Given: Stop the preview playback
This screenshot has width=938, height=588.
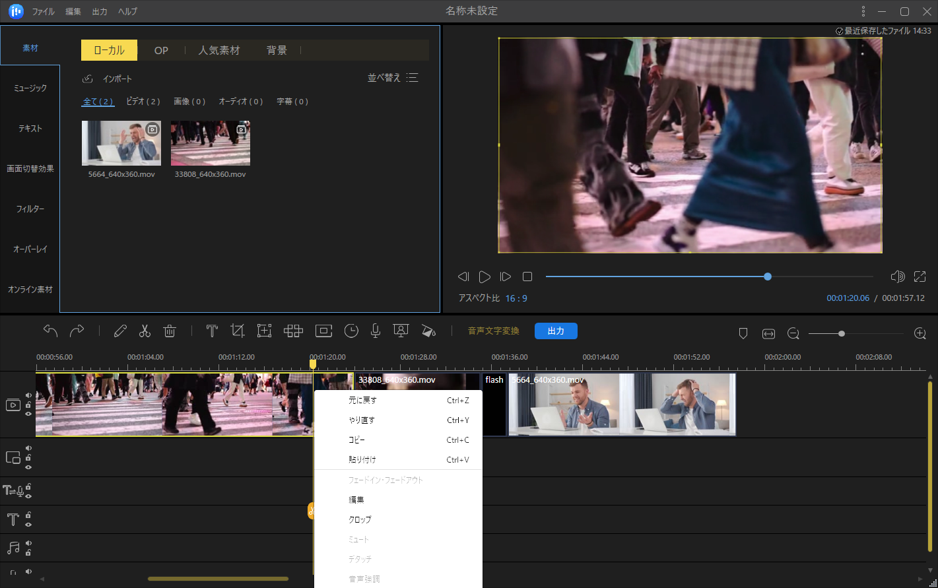Looking at the screenshot, I should pyautogui.click(x=527, y=277).
